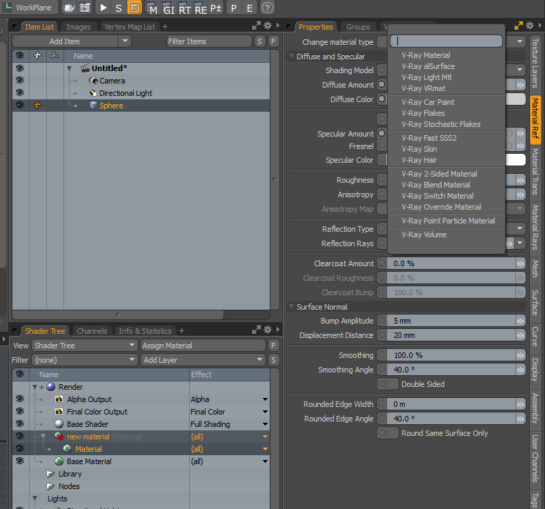This screenshot has width=545, height=509.
Task: Toggle visibility of Directional Light item
Action: (x=20, y=92)
